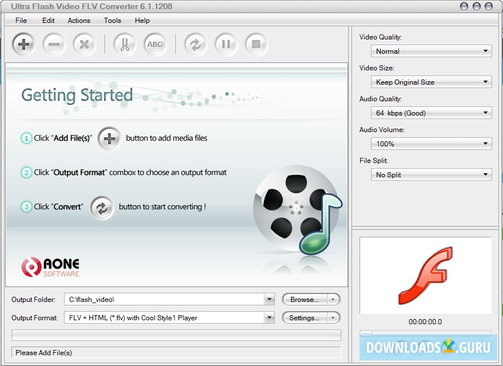Click the convert icon next to step 3
Screen dimensions: 503x366
pos(102,209)
